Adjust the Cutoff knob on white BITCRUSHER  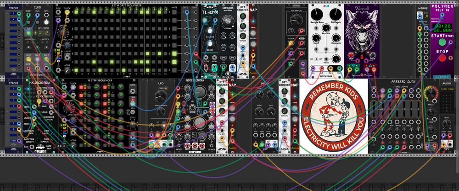click(316, 38)
